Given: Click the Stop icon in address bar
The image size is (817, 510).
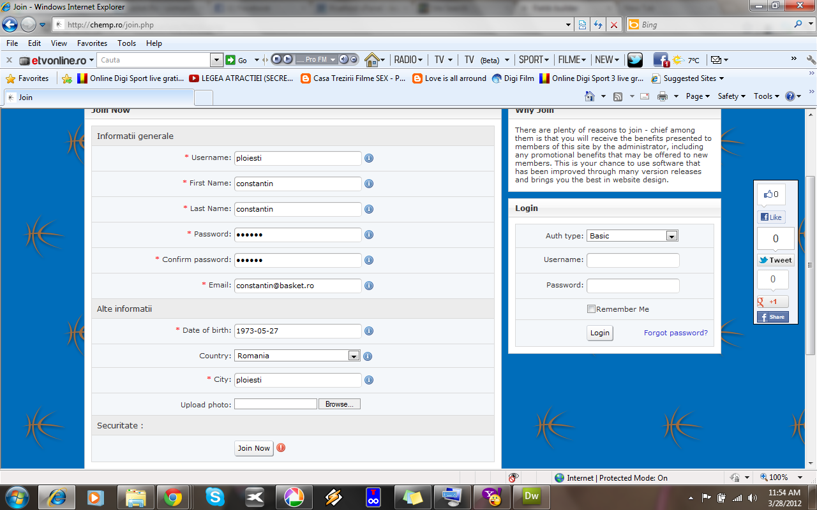Looking at the screenshot, I should (614, 25).
